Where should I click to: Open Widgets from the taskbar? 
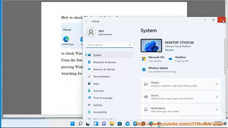pos(96,124)
